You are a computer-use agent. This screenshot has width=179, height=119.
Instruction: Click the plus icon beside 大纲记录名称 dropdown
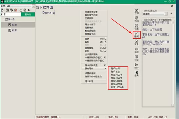tap(171, 14)
